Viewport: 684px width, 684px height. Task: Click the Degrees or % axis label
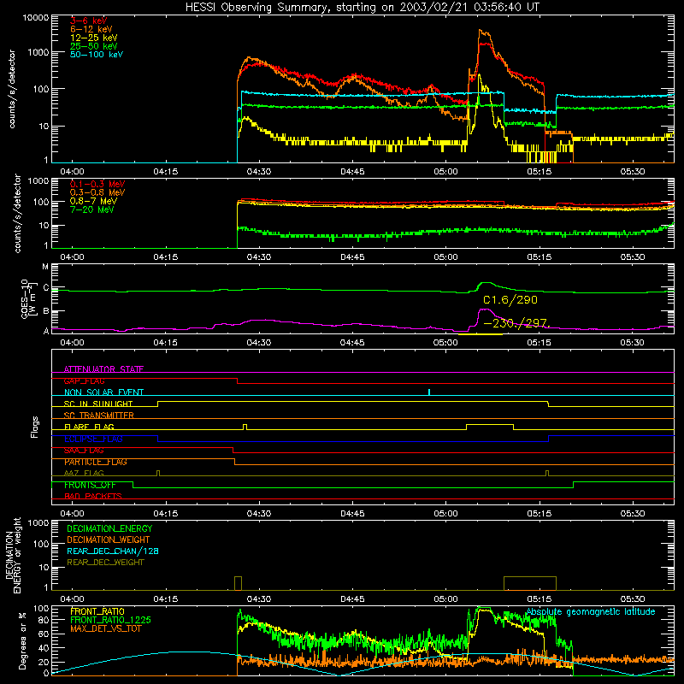point(22,641)
